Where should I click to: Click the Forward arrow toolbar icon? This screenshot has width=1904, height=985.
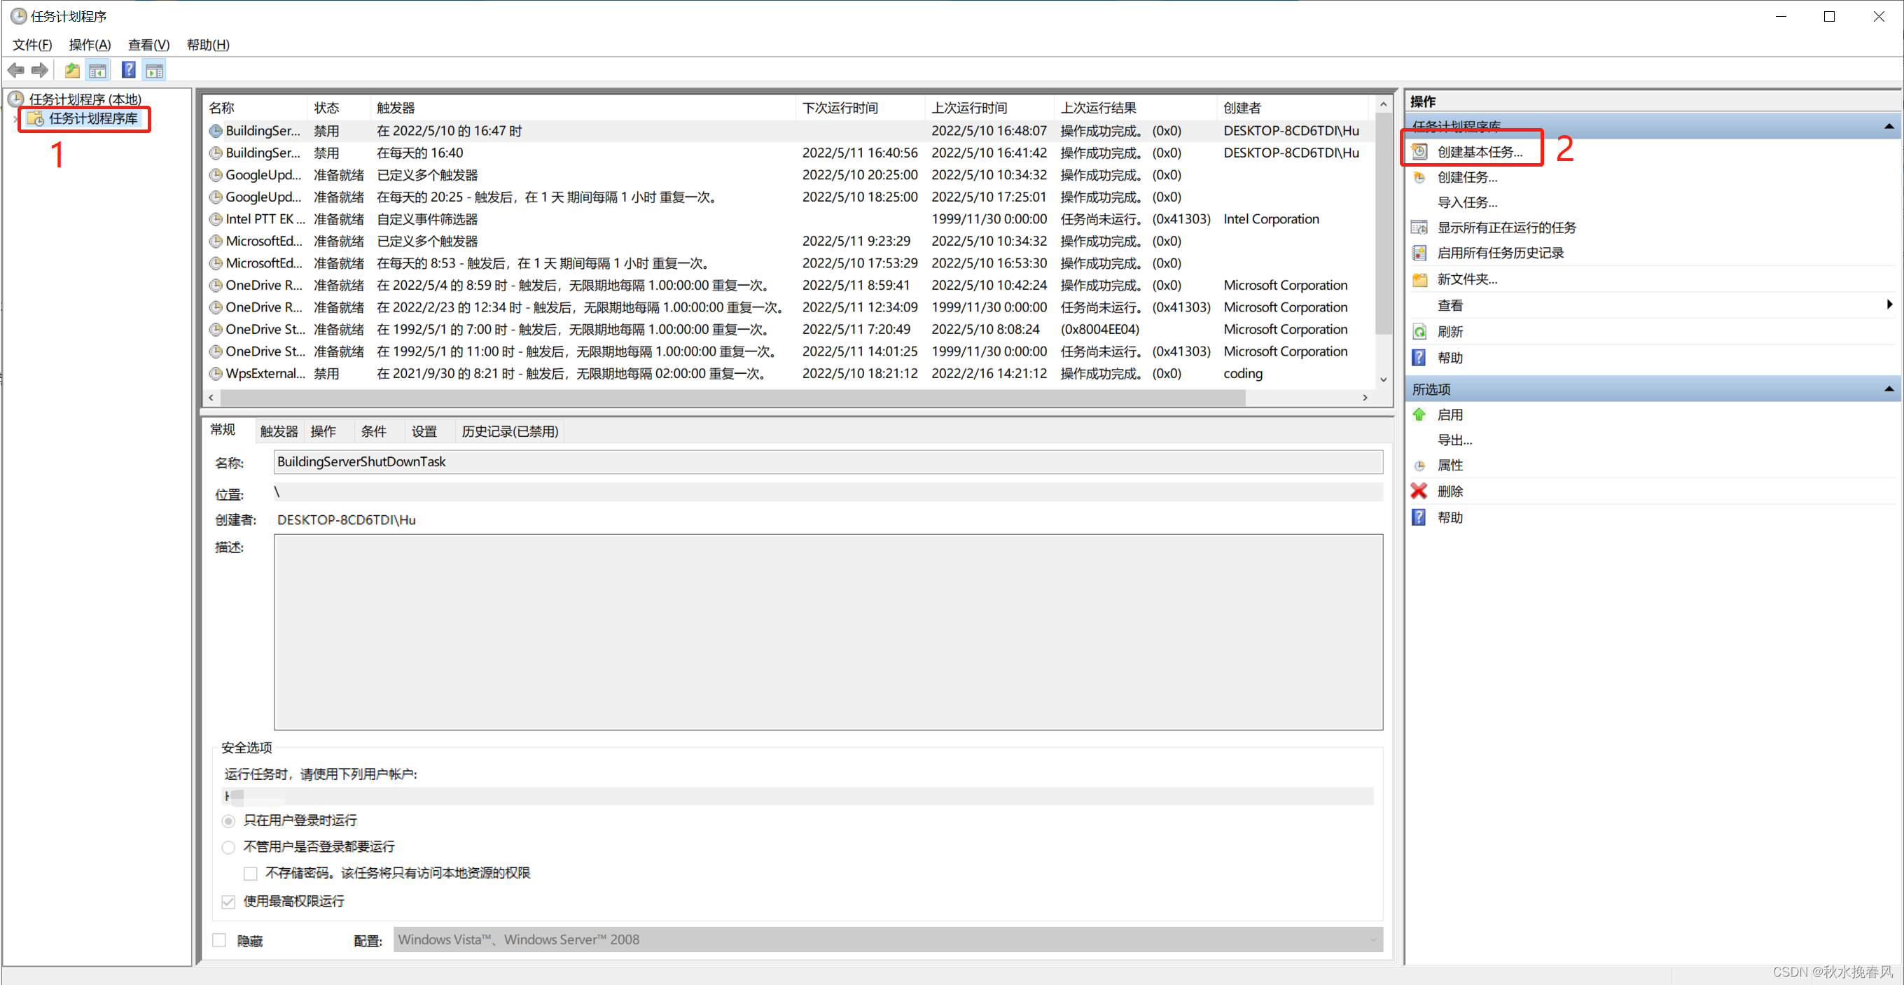(39, 71)
